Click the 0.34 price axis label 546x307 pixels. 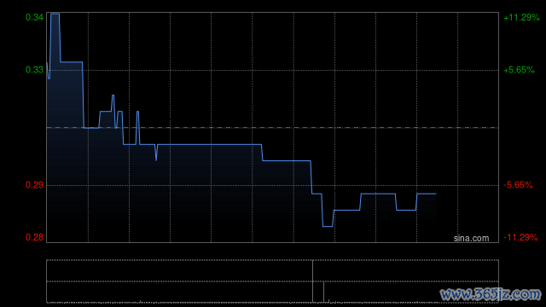point(34,17)
